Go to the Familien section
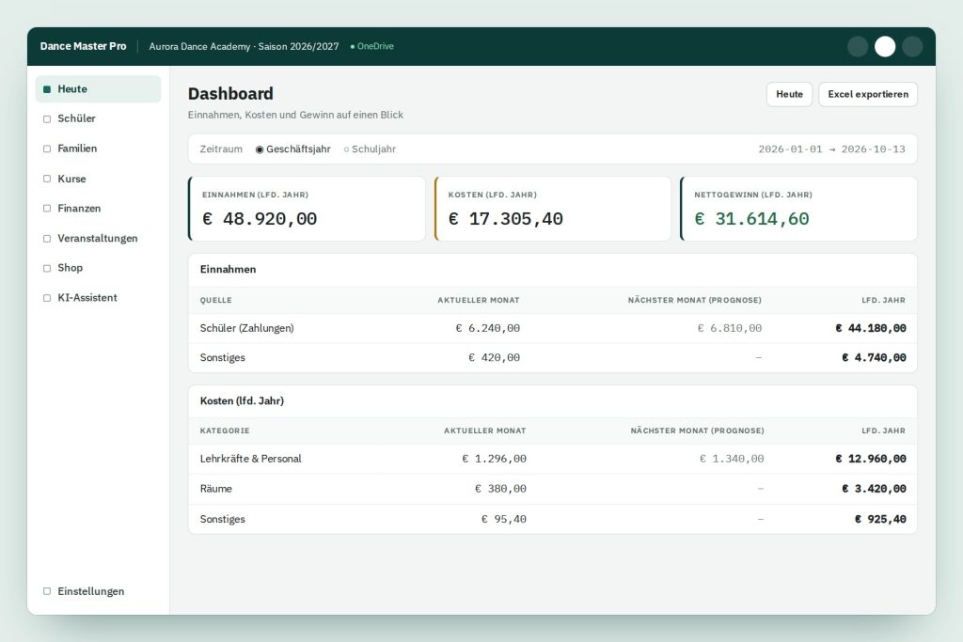This screenshot has height=642, width=963. click(x=98, y=149)
